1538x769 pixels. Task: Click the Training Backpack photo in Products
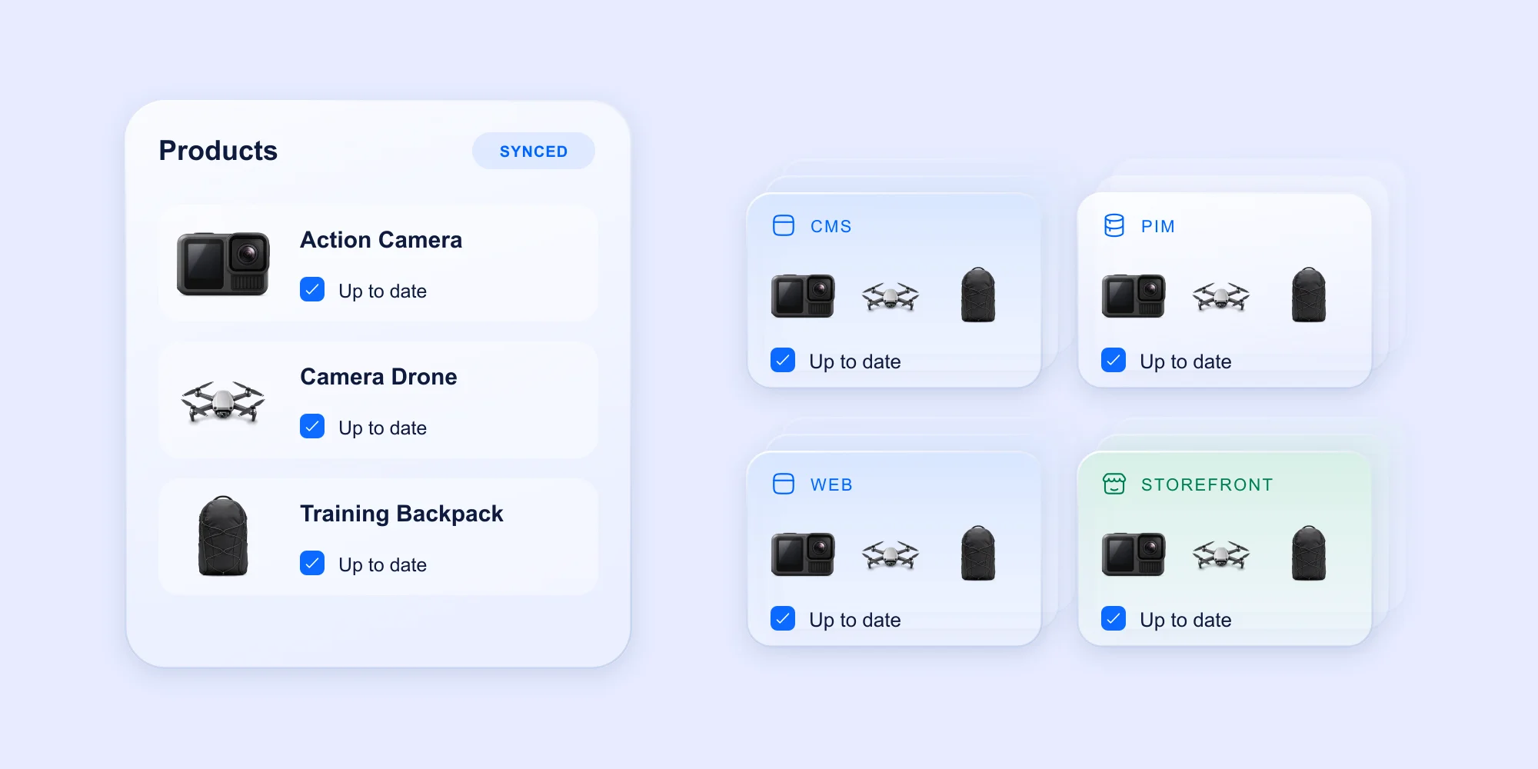(x=223, y=536)
